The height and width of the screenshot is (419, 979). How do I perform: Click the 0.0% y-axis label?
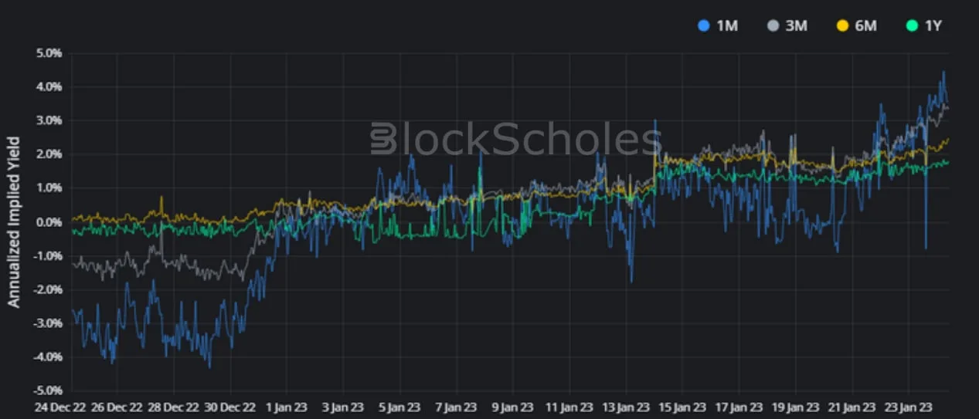[x=49, y=222]
